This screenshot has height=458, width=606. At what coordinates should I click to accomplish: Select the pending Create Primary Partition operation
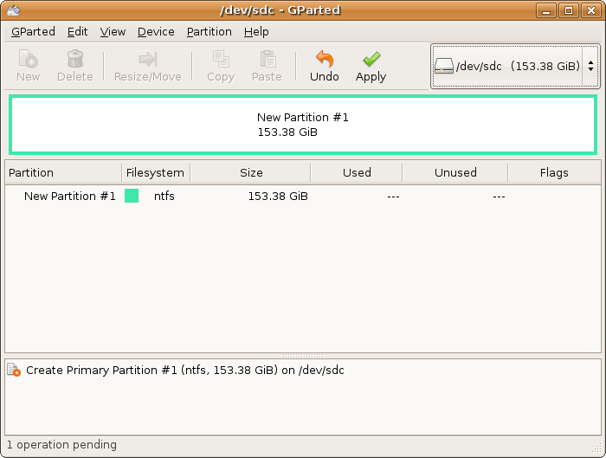[x=184, y=371]
